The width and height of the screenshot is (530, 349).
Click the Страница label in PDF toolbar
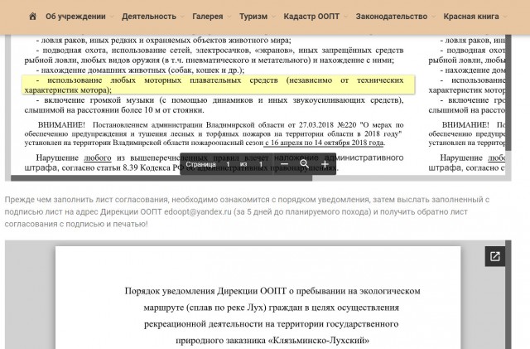click(200, 164)
